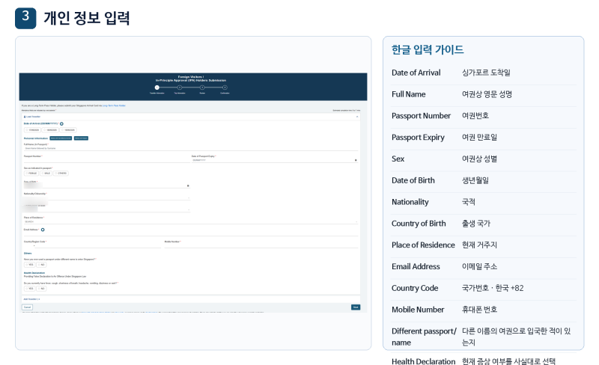Select 17/09/2025 as arrival date

tap(32, 130)
